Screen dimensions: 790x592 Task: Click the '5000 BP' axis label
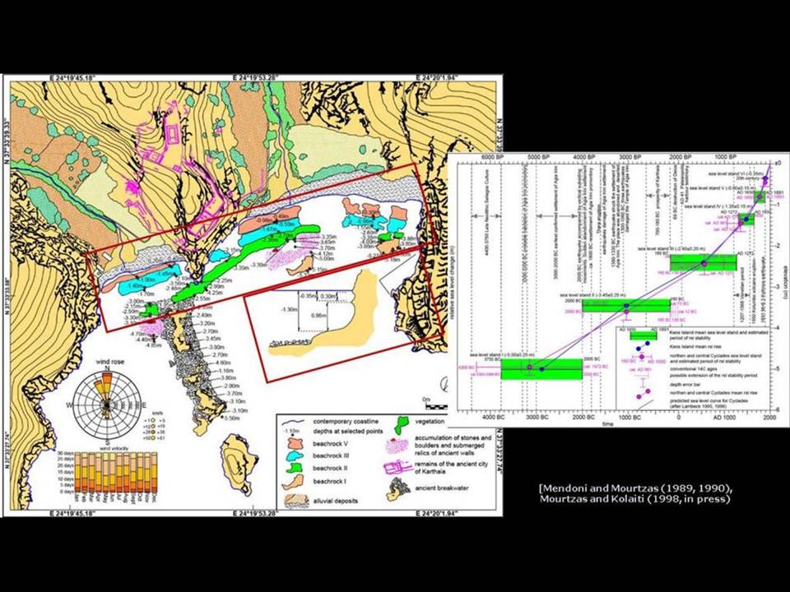click(x=538, y=158)
